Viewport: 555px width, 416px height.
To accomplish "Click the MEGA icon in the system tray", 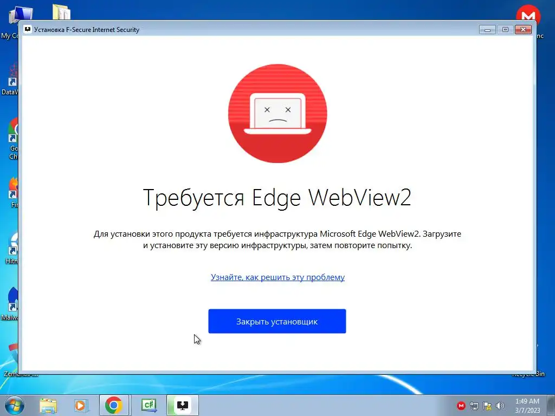I will tap(461, 406).
